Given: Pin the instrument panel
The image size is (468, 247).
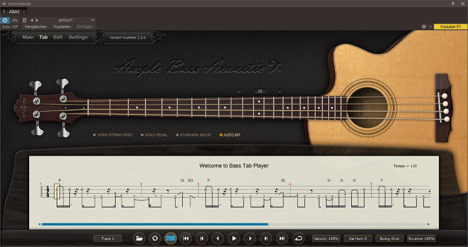Looking at the screenshot, I should [453, 4].
